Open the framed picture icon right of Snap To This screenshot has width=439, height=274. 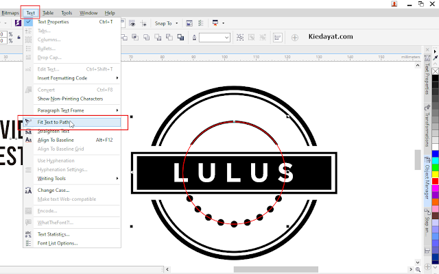[189, 23]
